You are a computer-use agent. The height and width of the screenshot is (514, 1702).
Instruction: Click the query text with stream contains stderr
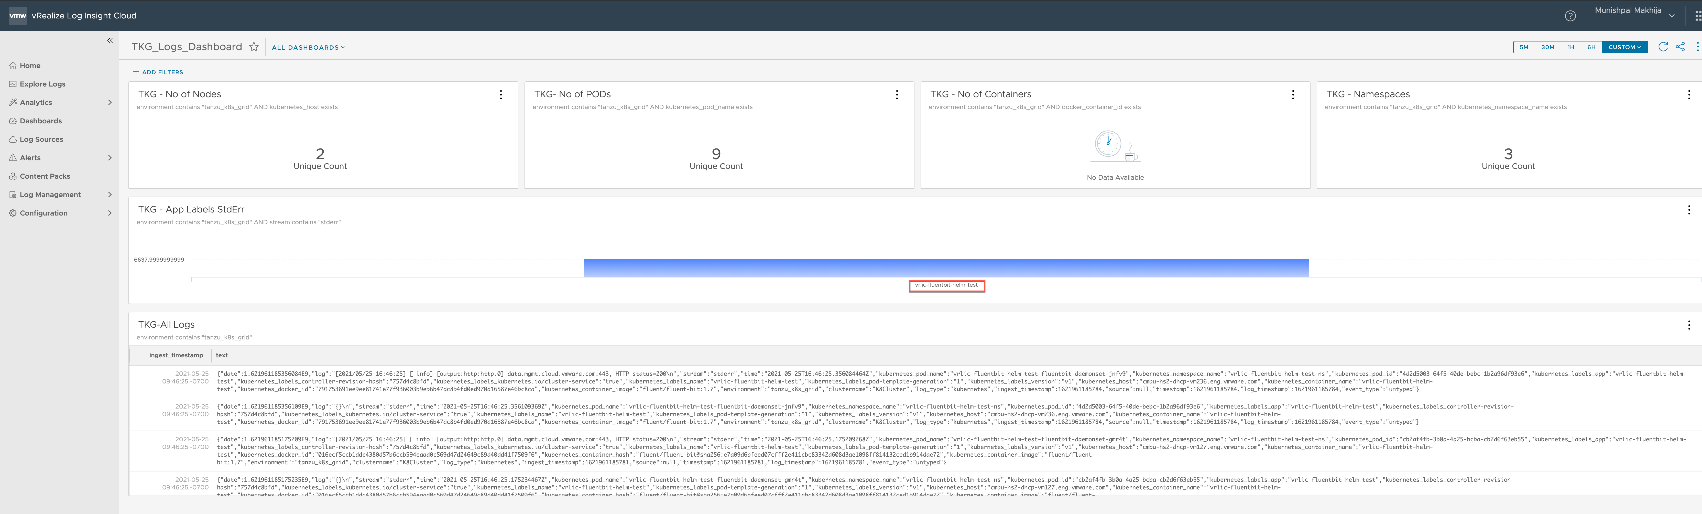(238, 223)
